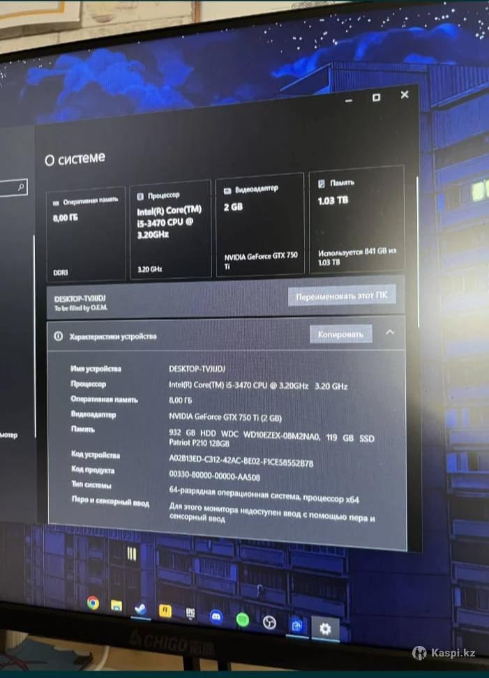This screenshot has width=489, height=678.
Task: Collapse the Характеристики устройства section chevron
Action: click(390, 332)
